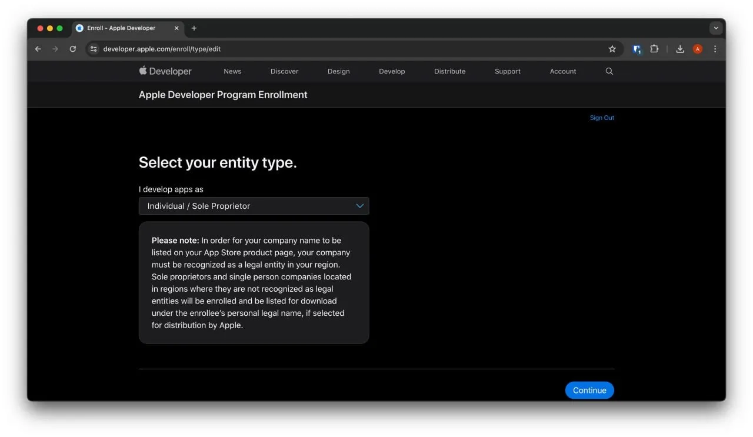Click the address bar URL field
Image resolution: width=753 pixels, height=437 pixels.
click(353, 49)
